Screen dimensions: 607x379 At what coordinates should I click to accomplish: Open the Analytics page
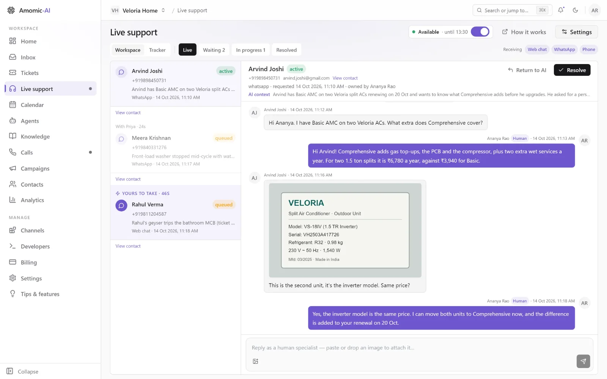click(50, 200)
